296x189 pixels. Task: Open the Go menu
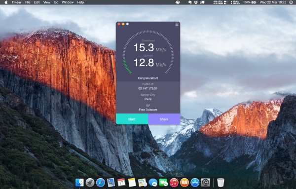tap(56, 2)
